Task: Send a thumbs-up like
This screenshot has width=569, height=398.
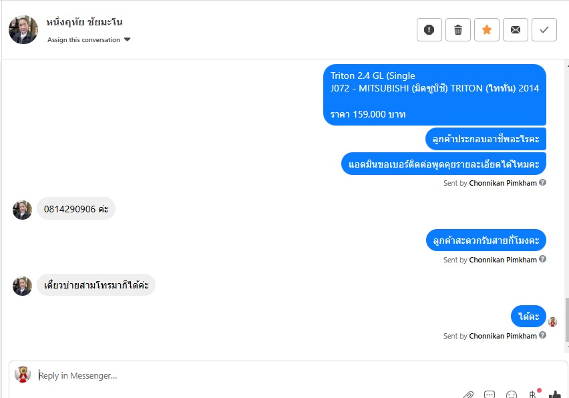Action: coord(555,394)
